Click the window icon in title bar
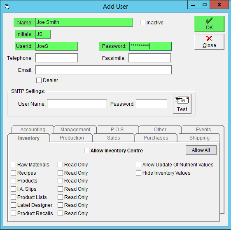 [x=7, y=7]
